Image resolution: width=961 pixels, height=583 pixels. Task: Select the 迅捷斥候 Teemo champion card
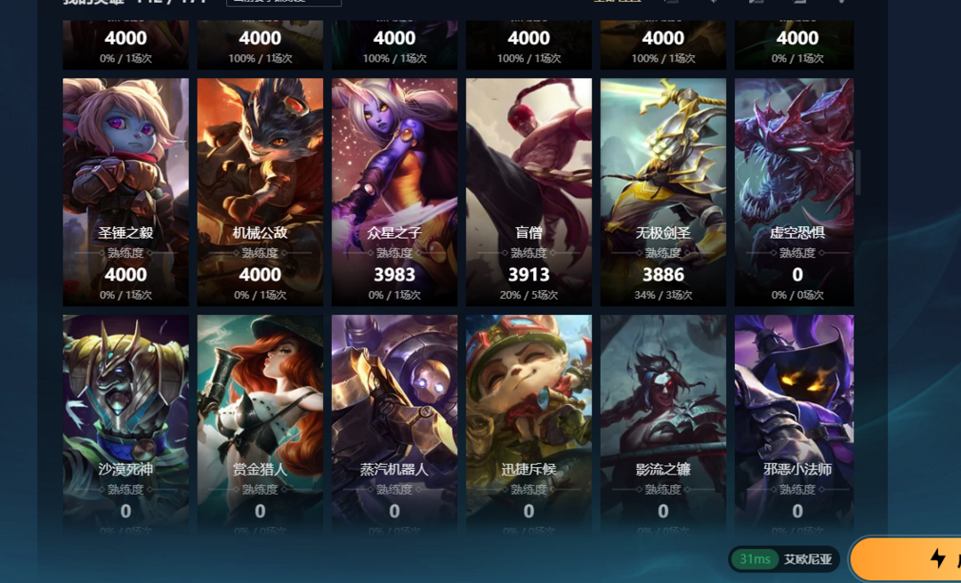[529, 423]
